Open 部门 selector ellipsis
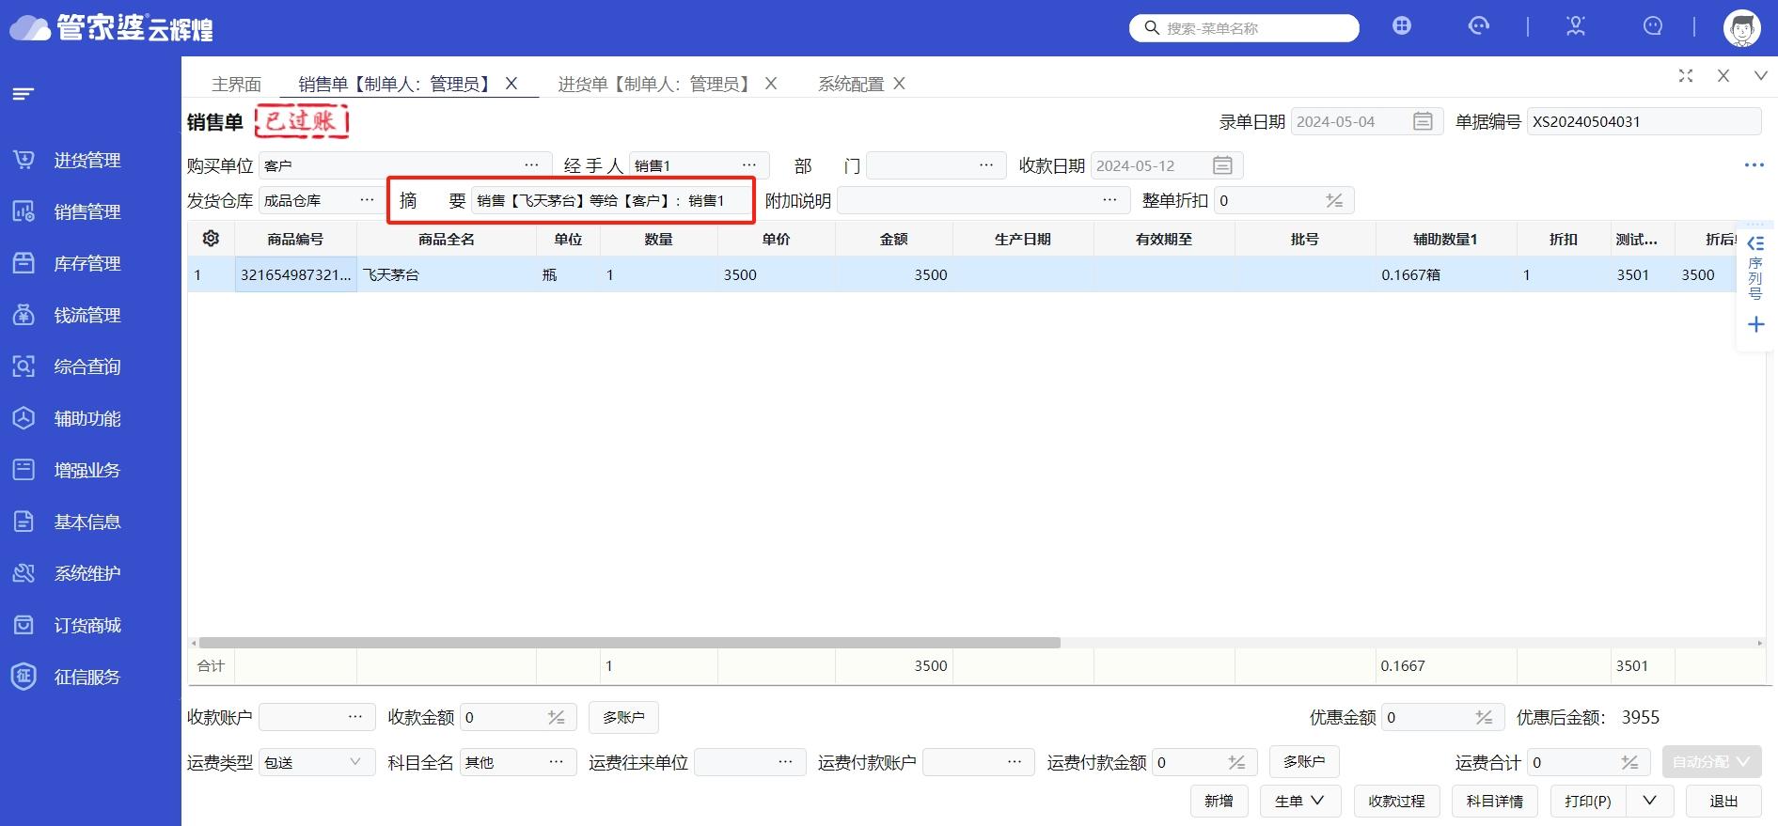 (985, 164)
